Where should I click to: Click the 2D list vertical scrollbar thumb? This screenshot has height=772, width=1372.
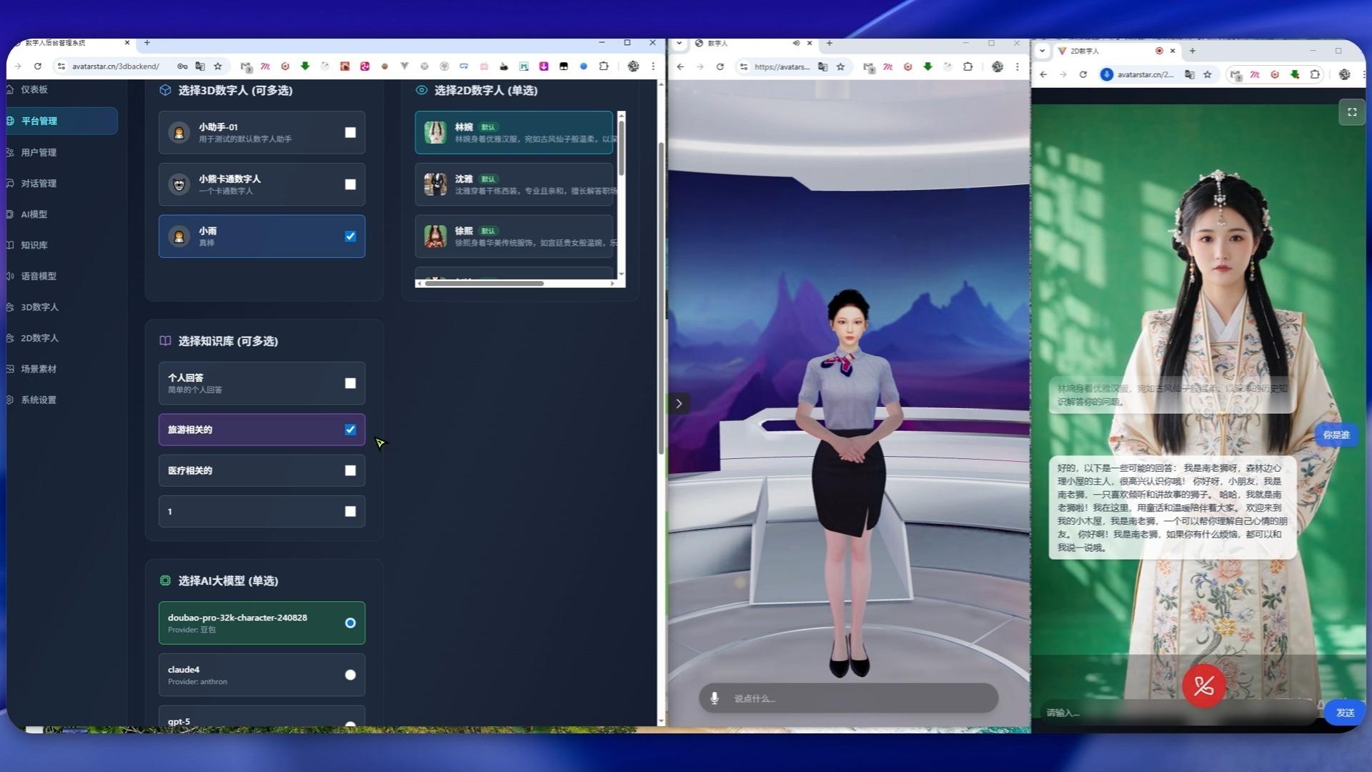point(621,148)
